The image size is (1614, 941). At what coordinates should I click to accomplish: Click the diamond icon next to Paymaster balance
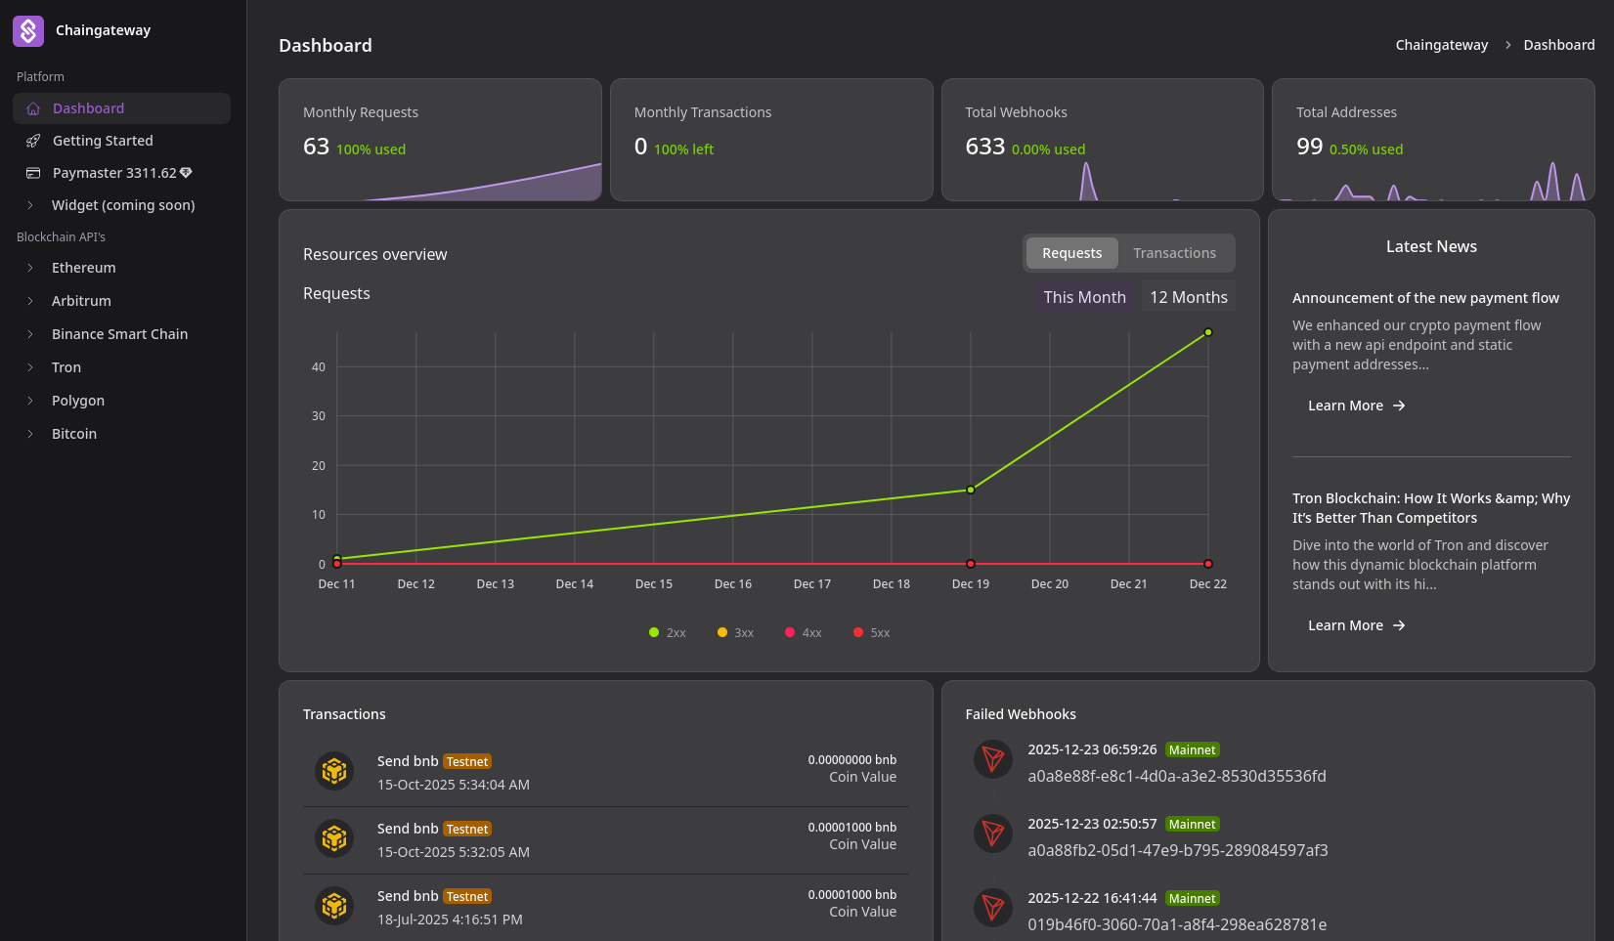pyautogui.click(x=186, y=173)
